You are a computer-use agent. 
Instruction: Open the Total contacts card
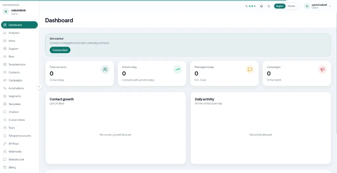tap(80, 73)
